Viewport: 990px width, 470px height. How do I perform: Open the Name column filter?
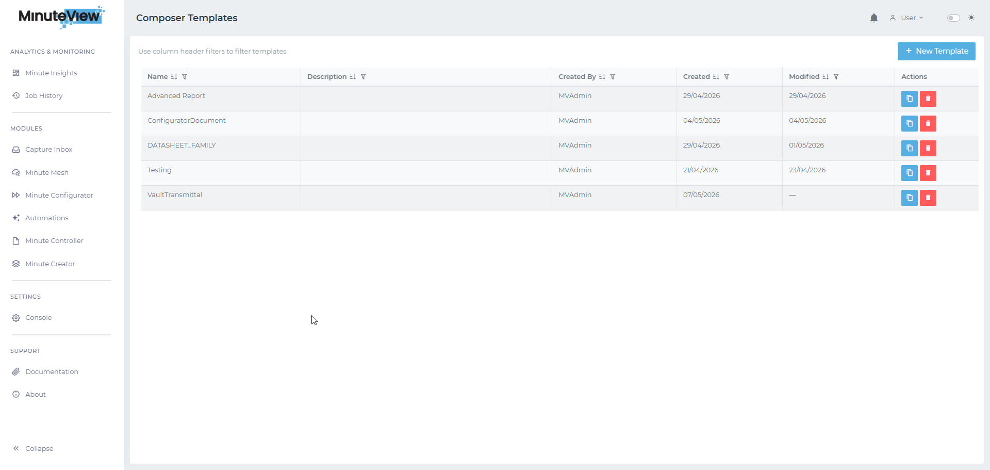point(185,77)
